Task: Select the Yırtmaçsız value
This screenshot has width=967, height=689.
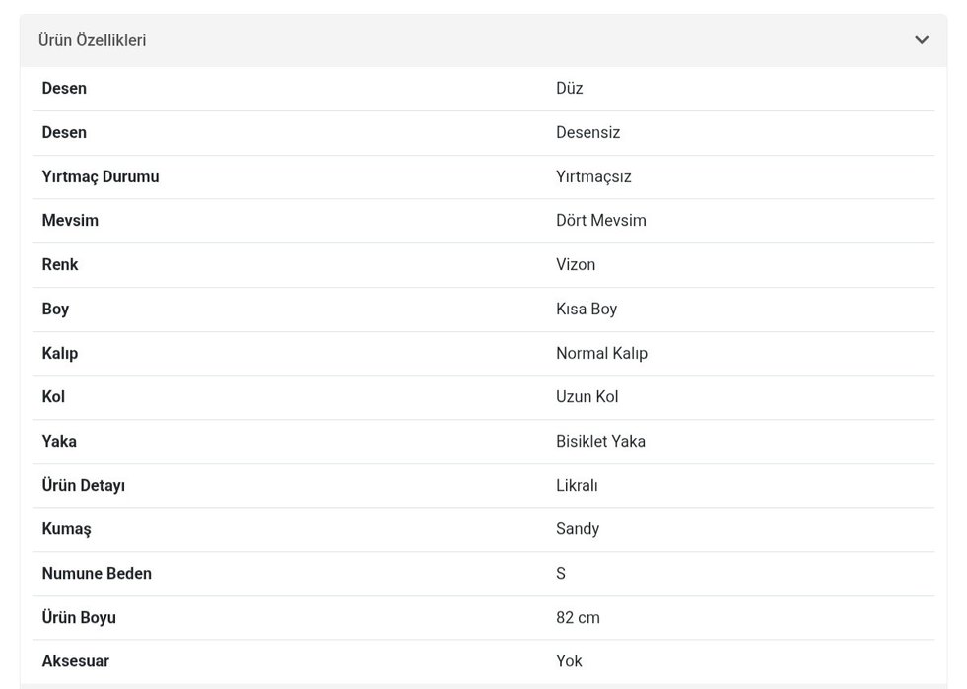Action: (x=593, y=176)
